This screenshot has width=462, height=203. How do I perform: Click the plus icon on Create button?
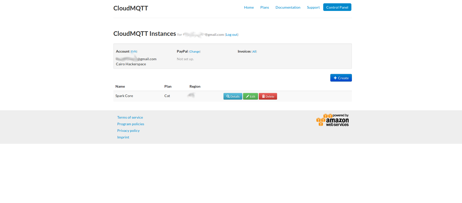click(335, 78)
